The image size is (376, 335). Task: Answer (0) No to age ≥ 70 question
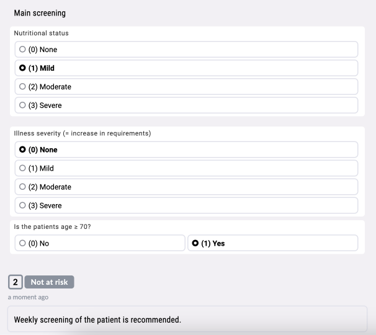99,243
